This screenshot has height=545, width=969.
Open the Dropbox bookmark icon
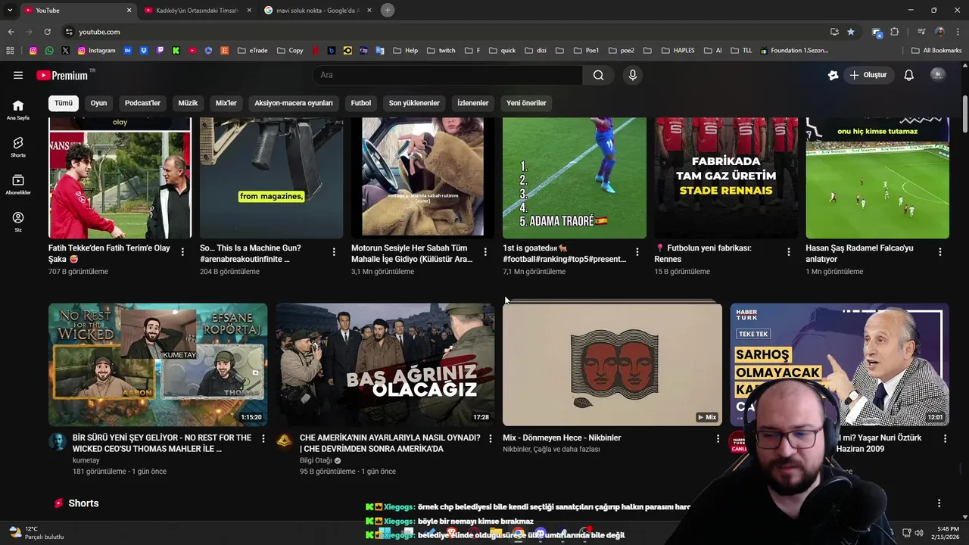144,51
